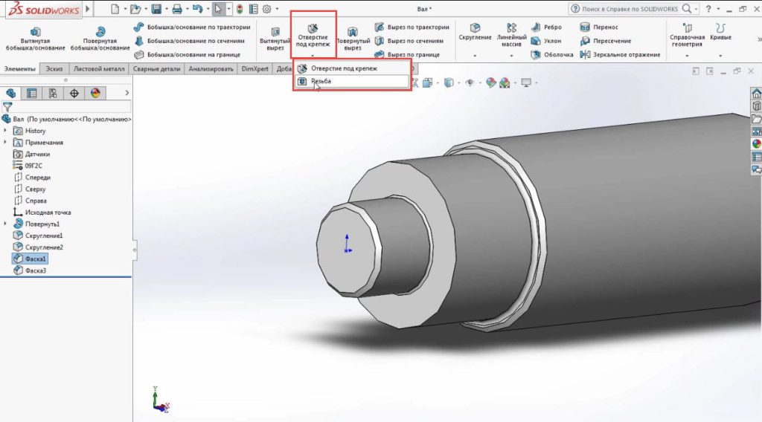Click the Rebuild traffic light icon
762x422 pixels.
240,9
